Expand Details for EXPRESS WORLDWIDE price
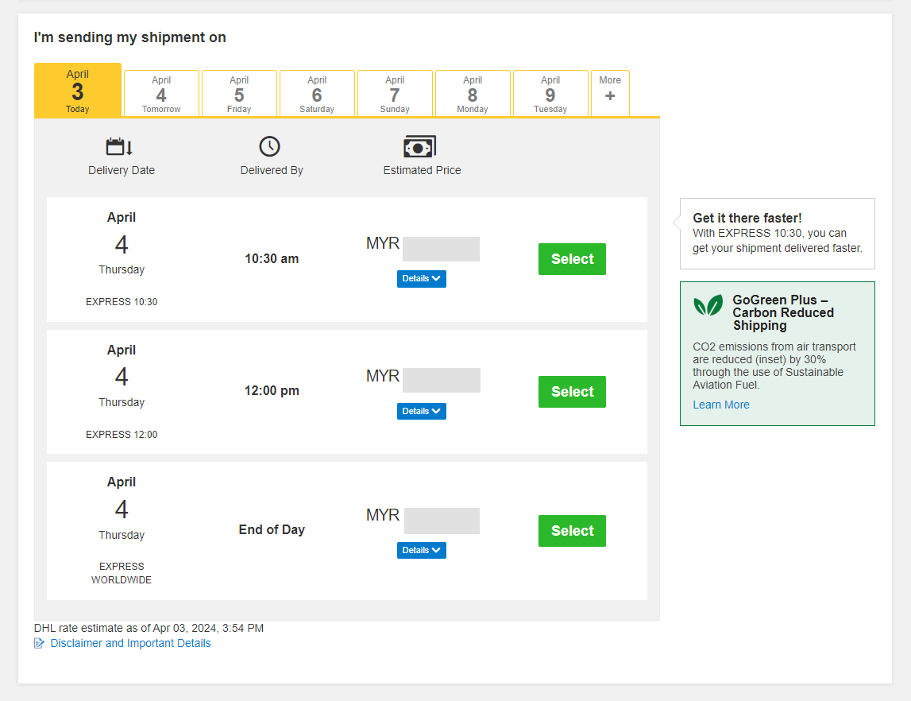This screenshot has height=701, width=911. point(422,551)
